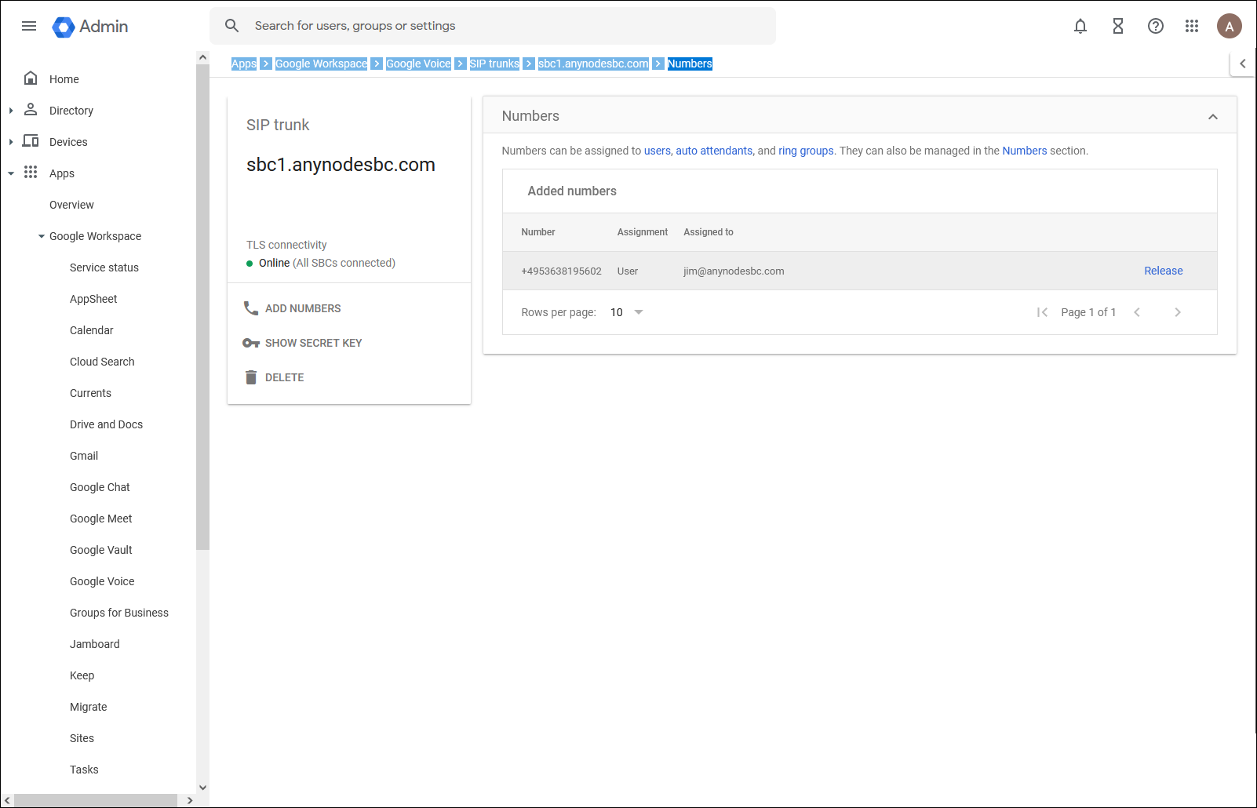Open Google Chat in sidebar
The image size is (1257, 808).
(x=100, y=487)
